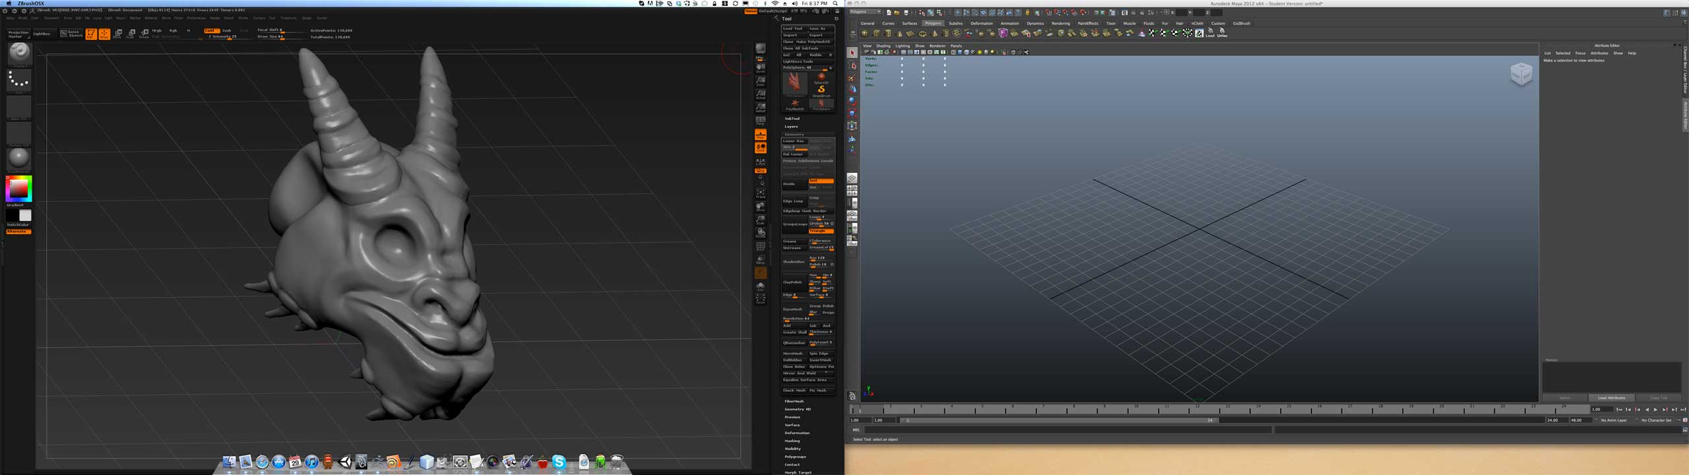Viewport: 1689px width, 475px height.
Task: Click the Scroll canvas icon in ZBrush shelf
Action: coord(761,68)
